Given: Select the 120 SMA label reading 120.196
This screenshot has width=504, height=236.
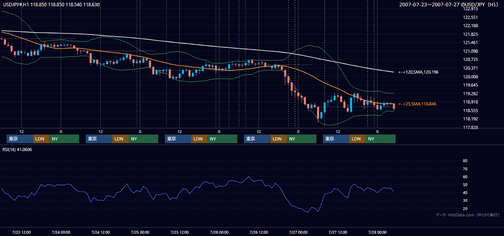Looking at the screenshot, I should (x=418, y=72).
